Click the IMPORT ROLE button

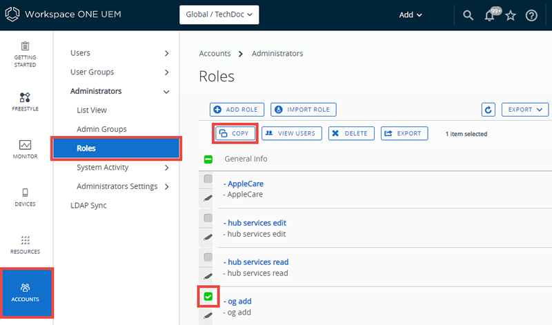pyautogui.click(x=303, y=110)
